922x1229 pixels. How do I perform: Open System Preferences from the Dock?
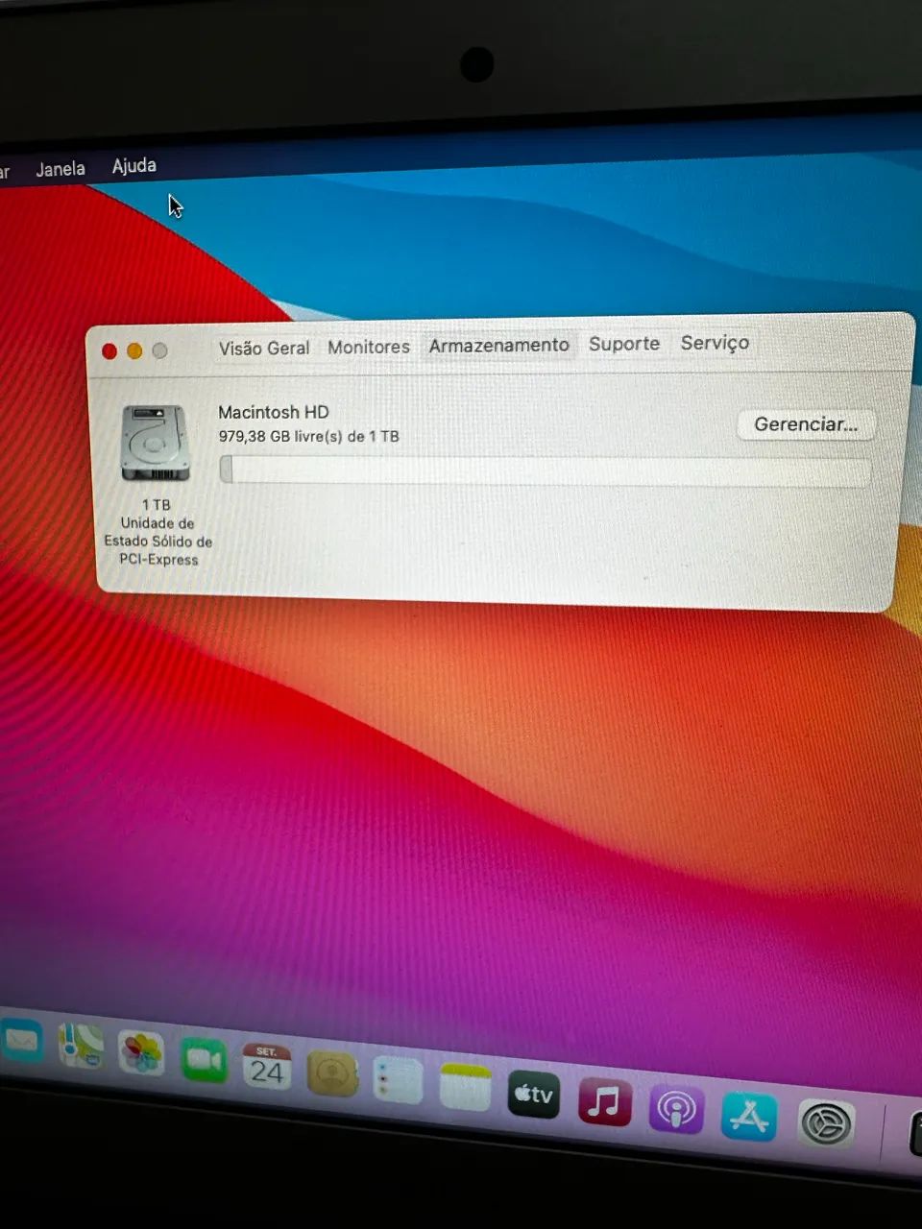pos(826,1123)
